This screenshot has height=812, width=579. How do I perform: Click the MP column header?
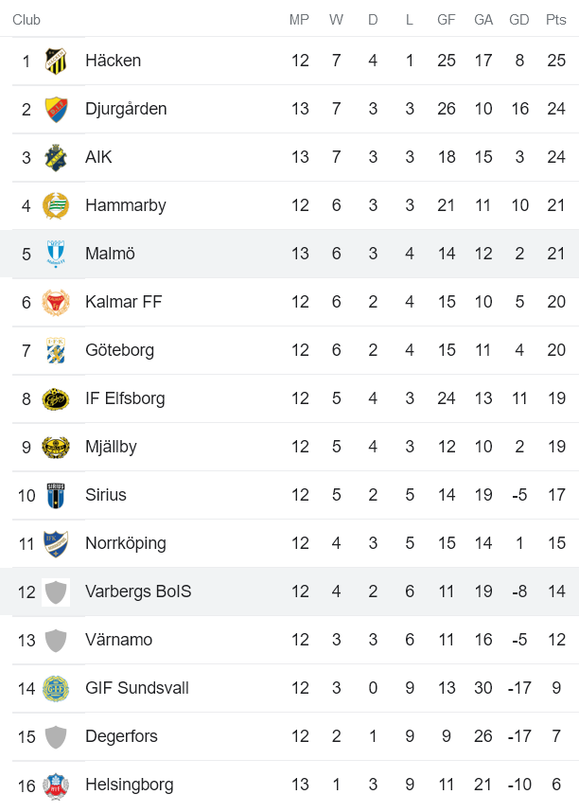pyautogui.click(x=299, y=19)
